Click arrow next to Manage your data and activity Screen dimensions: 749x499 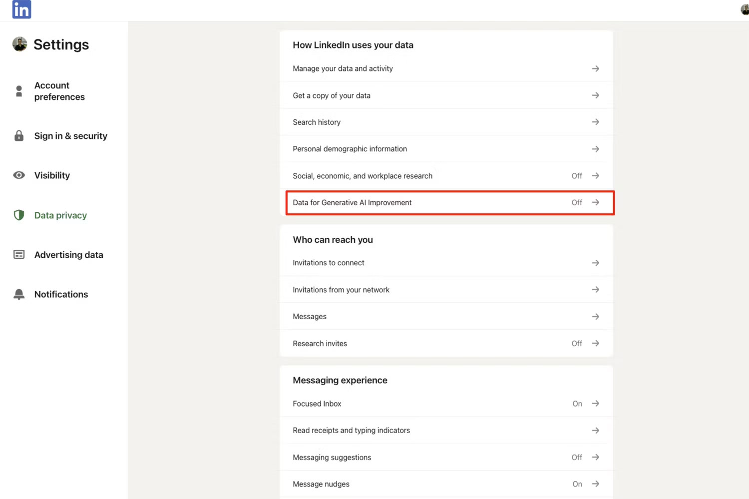(x=595, y=68)
